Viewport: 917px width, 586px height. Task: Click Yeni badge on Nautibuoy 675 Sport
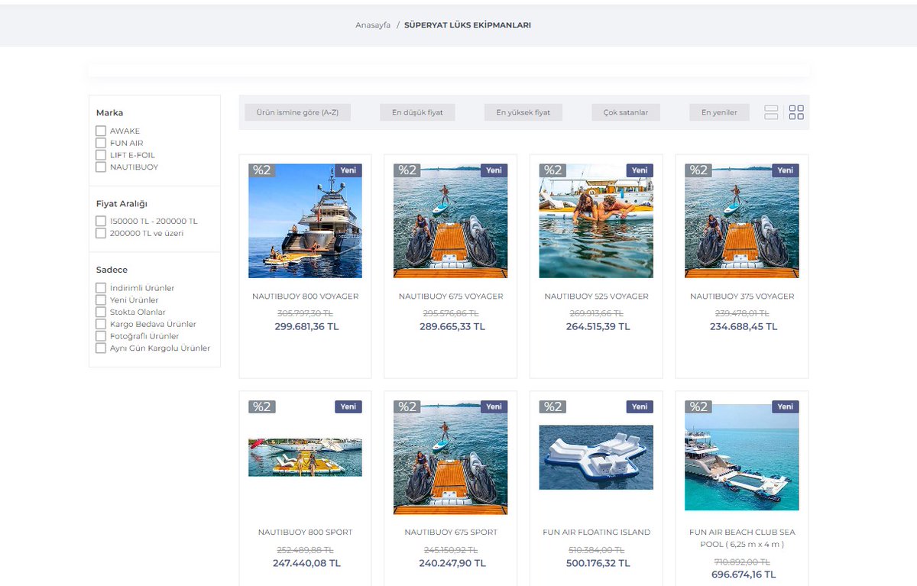click(x=494, y=406)
